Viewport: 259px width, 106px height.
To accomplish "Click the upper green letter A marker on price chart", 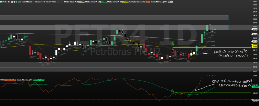I will tap(173, 44).
